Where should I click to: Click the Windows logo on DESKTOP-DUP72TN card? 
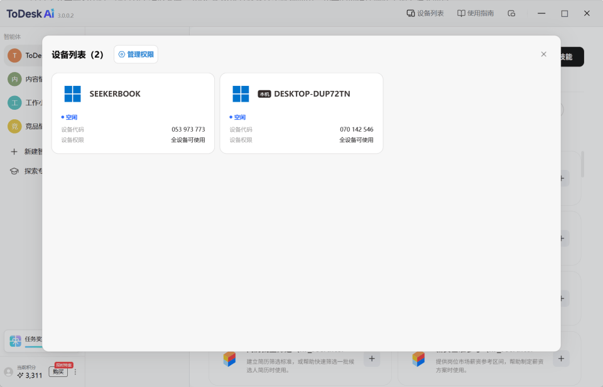pyautogui.click(x=241, y=93)
